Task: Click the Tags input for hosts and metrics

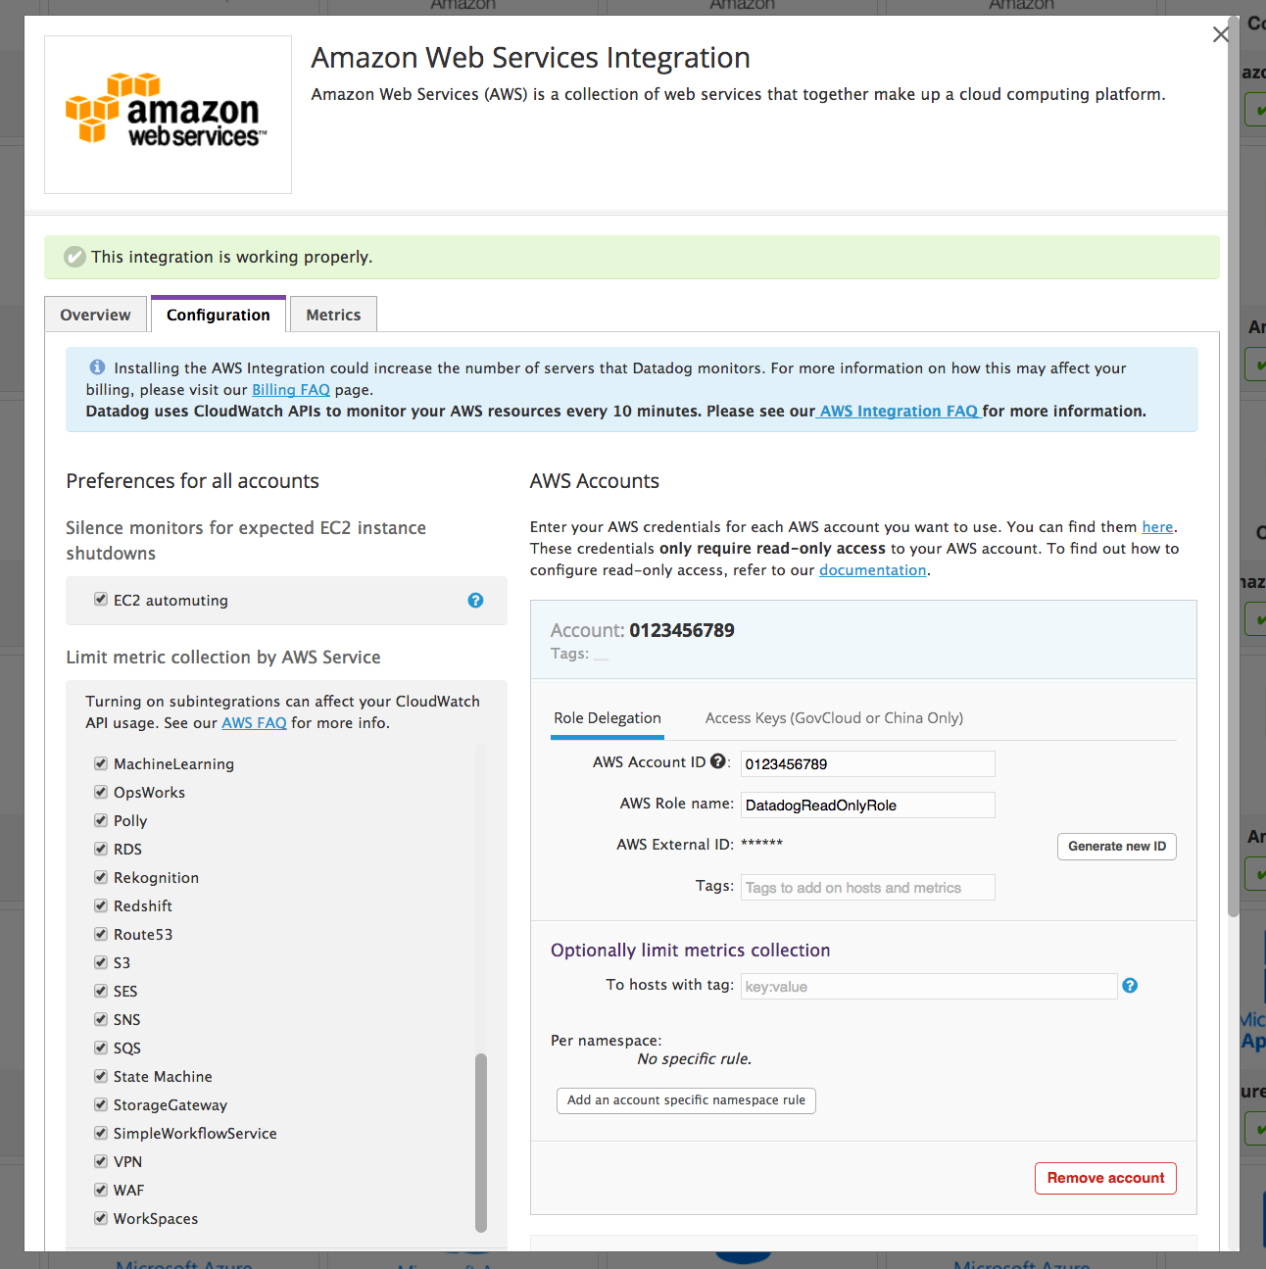Action: coord(866,887)
